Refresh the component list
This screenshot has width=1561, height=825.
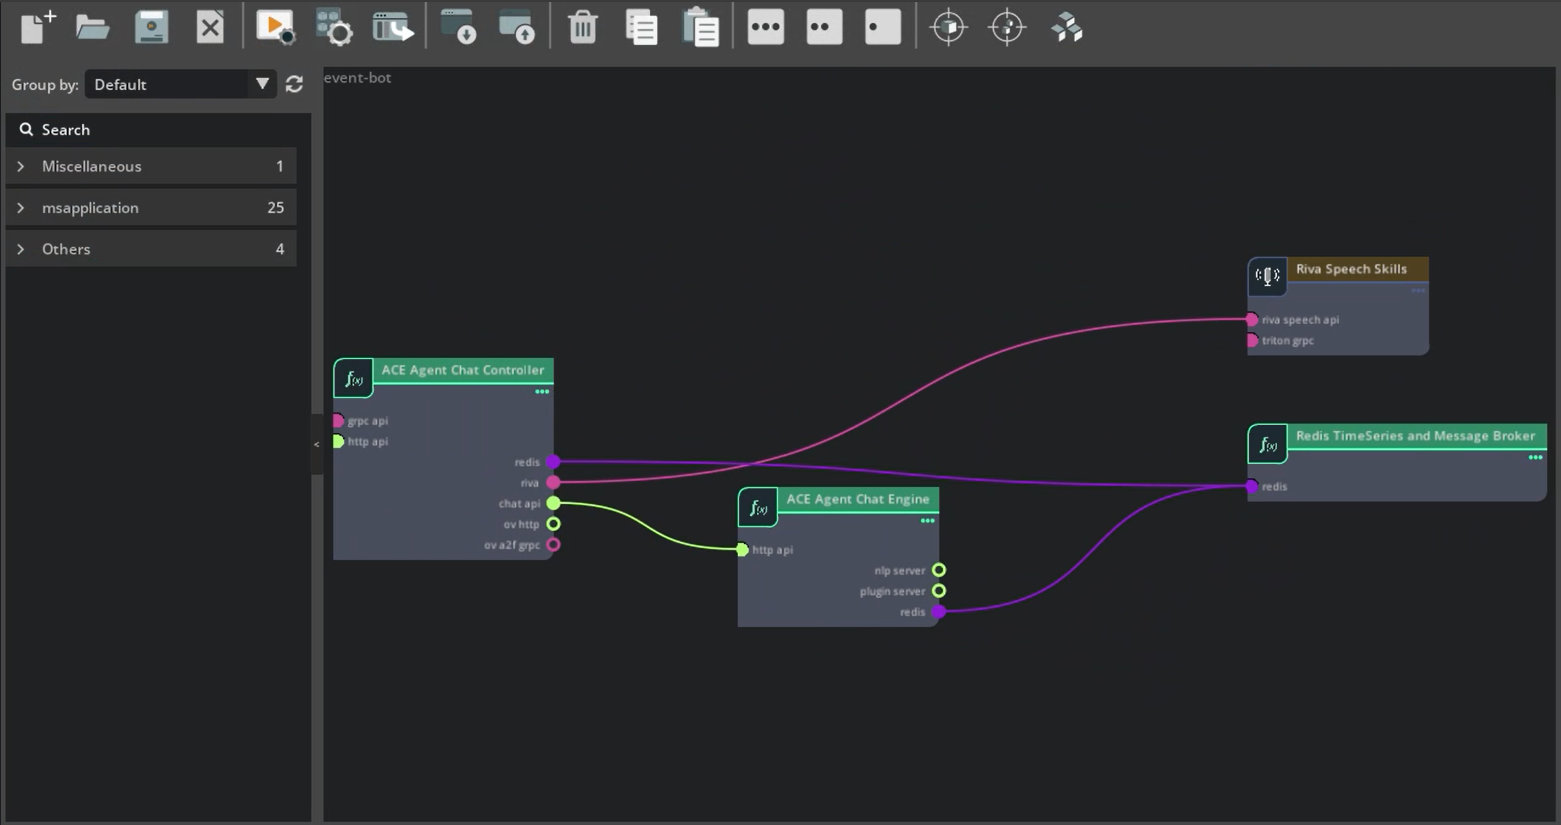(294, 84)
